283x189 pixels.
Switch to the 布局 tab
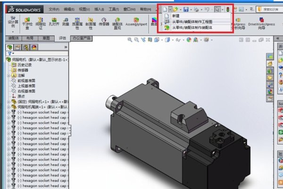[x=30, y=38]
